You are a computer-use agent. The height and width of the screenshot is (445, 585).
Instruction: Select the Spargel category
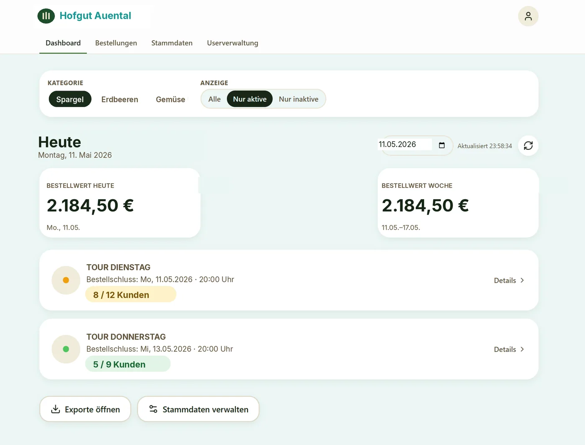pos(70,99)
